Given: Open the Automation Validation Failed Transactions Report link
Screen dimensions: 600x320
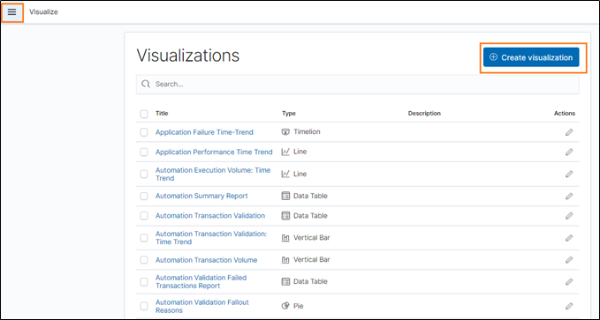Looking at the screenshot, I should [x=201, y=282].
